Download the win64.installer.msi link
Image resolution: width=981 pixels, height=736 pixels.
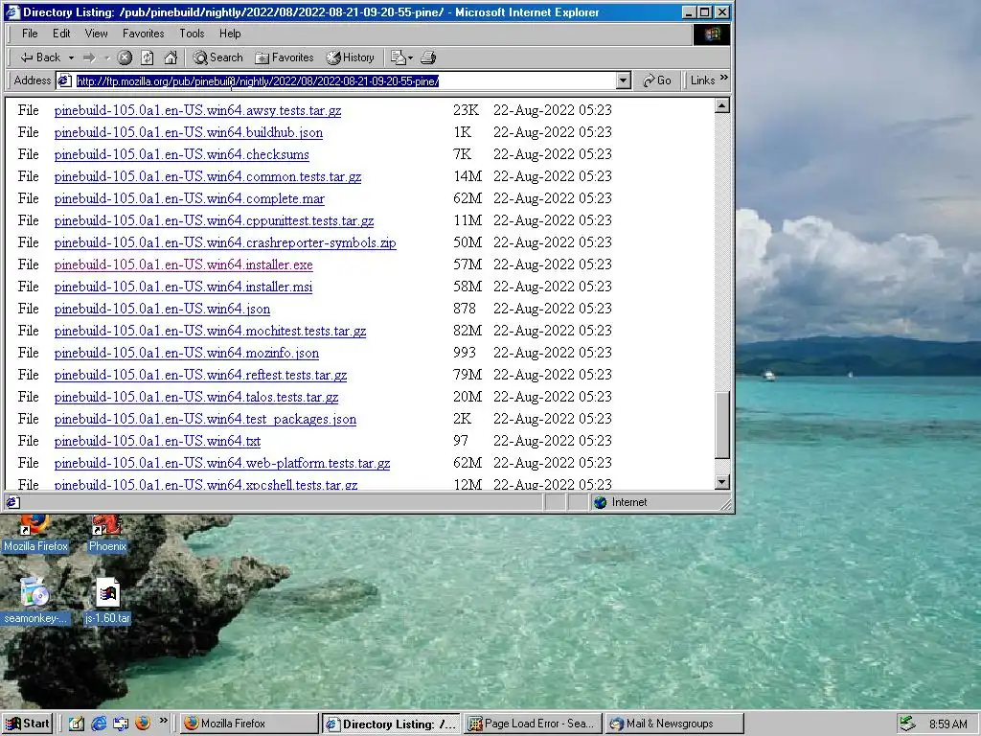pyautogui.click(x=183, y=287)
